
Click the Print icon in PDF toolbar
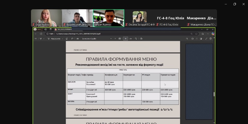coord(192,38)
